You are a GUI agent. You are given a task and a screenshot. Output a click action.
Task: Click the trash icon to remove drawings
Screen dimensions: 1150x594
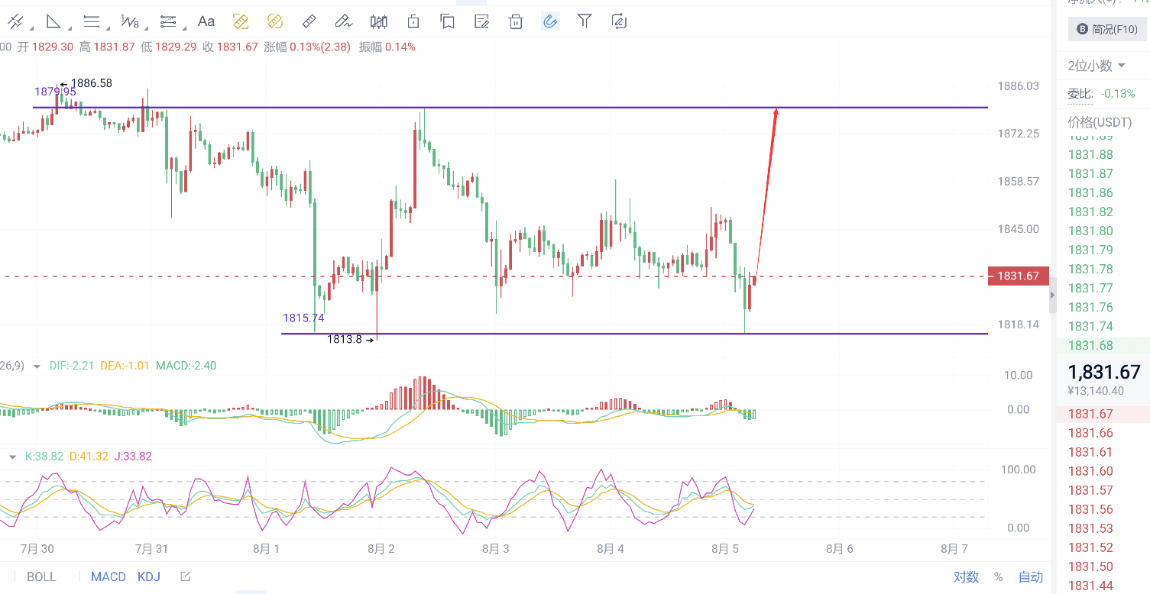point(515,21)
